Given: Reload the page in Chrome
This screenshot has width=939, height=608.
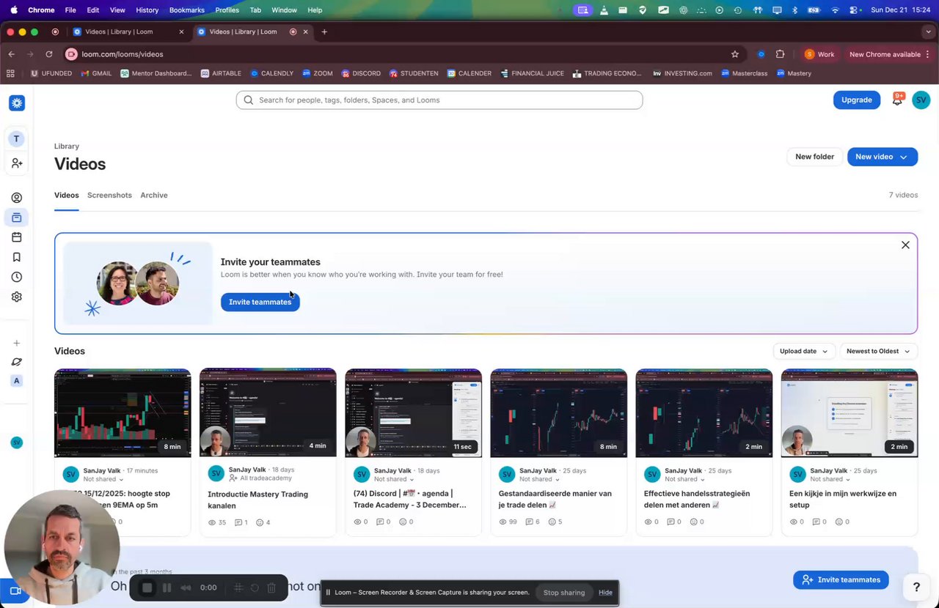Looking at the screenshot, I should point(49,54).
